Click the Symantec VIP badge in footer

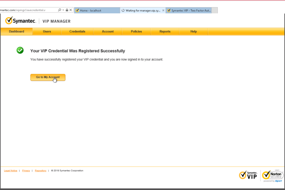[248, 175]
